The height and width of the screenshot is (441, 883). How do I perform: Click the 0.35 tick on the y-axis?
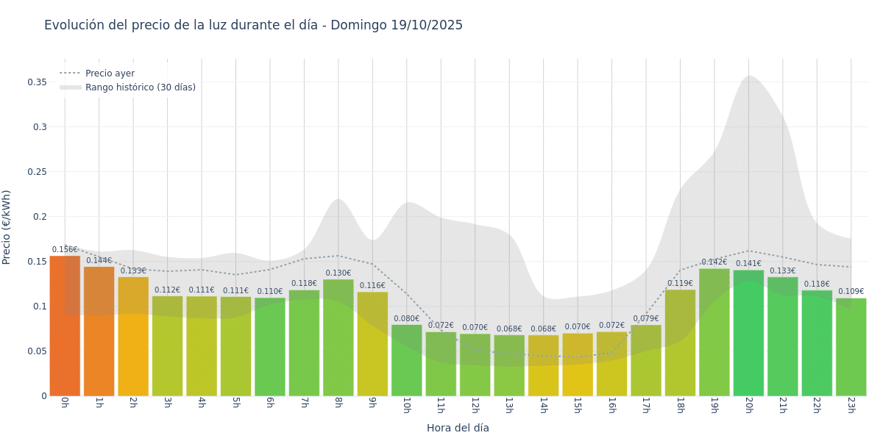pos(37,82)
